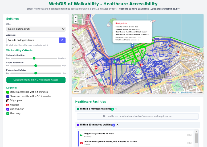Zoom in on the map
207x147 pixels.
76,18
